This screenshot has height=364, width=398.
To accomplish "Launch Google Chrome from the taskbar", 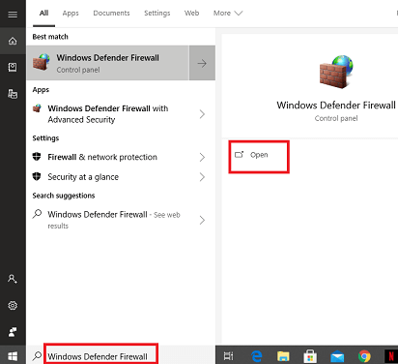I will pos(364,356).
